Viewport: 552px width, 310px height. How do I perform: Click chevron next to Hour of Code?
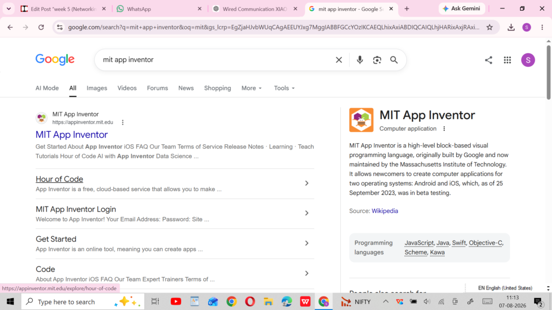pos(307,183)
